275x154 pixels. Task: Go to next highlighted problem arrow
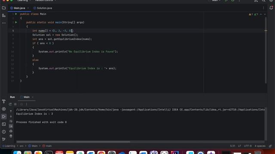[265, 14]
